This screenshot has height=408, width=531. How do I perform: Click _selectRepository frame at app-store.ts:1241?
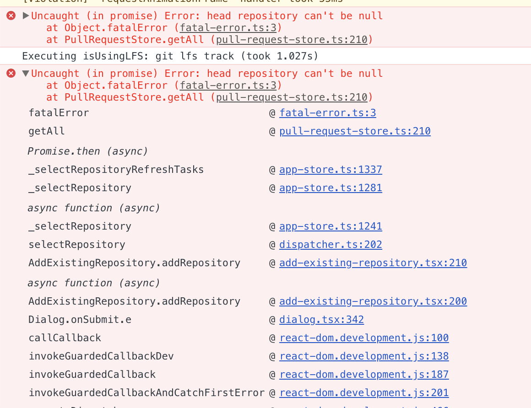(80, 226)
